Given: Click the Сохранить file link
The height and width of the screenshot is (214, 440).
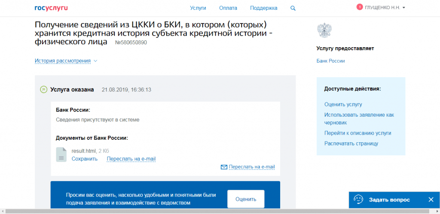Looking at the screenshot, I should pos(85,159).
